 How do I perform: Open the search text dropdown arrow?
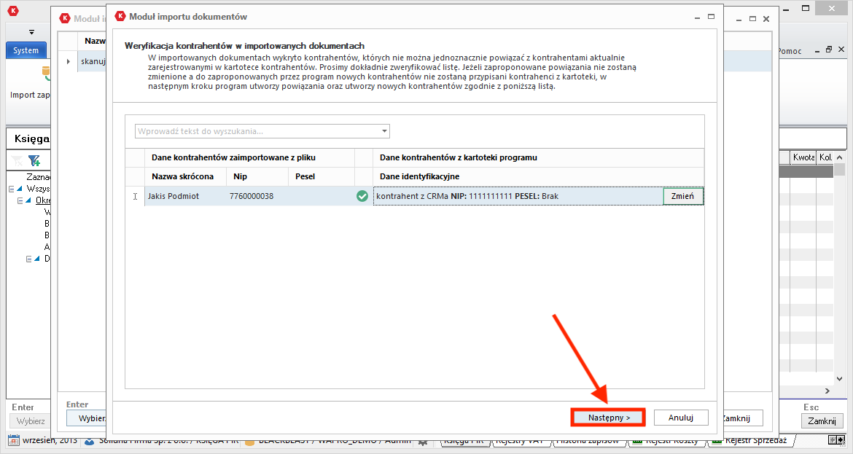coord(384,132)
